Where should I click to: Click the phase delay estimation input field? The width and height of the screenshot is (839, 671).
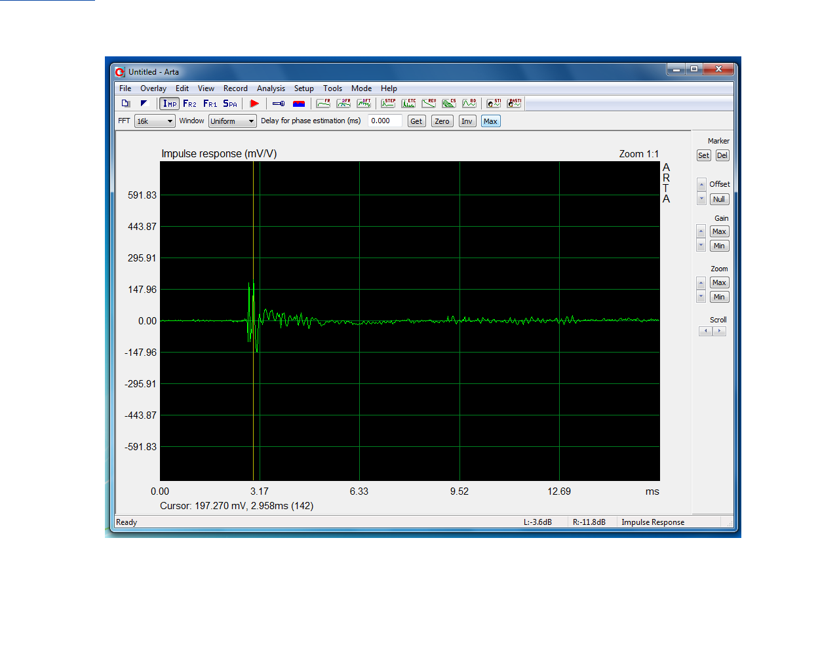tap(385, 121)
